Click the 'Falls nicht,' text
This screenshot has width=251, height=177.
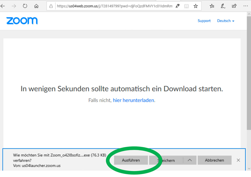point(100,100)
